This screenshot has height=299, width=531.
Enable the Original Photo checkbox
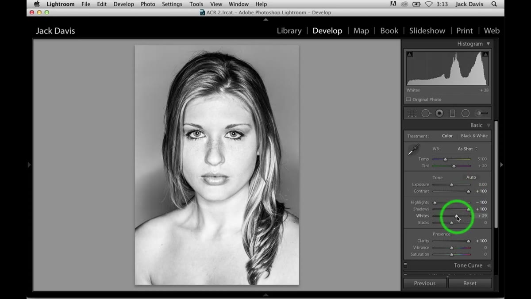408,100
